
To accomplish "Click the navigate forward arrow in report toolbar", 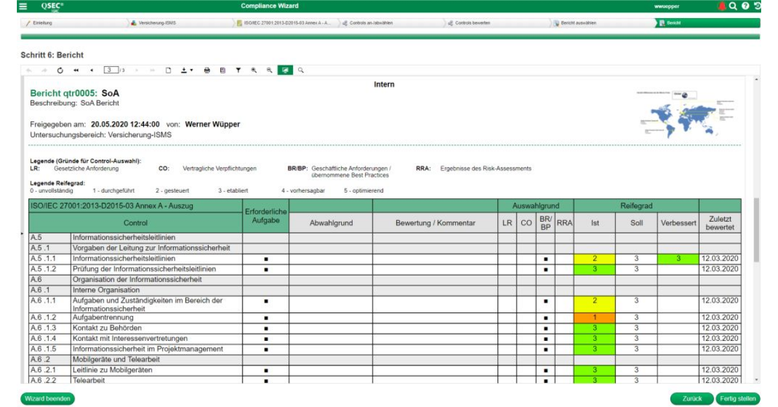I will tap(44, 69).
